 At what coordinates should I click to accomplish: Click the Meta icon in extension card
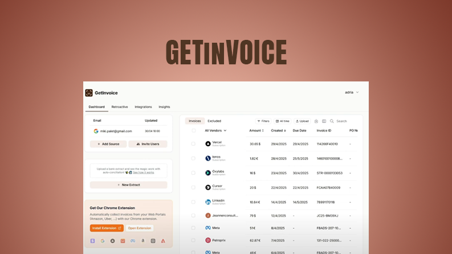coord(133,241)
